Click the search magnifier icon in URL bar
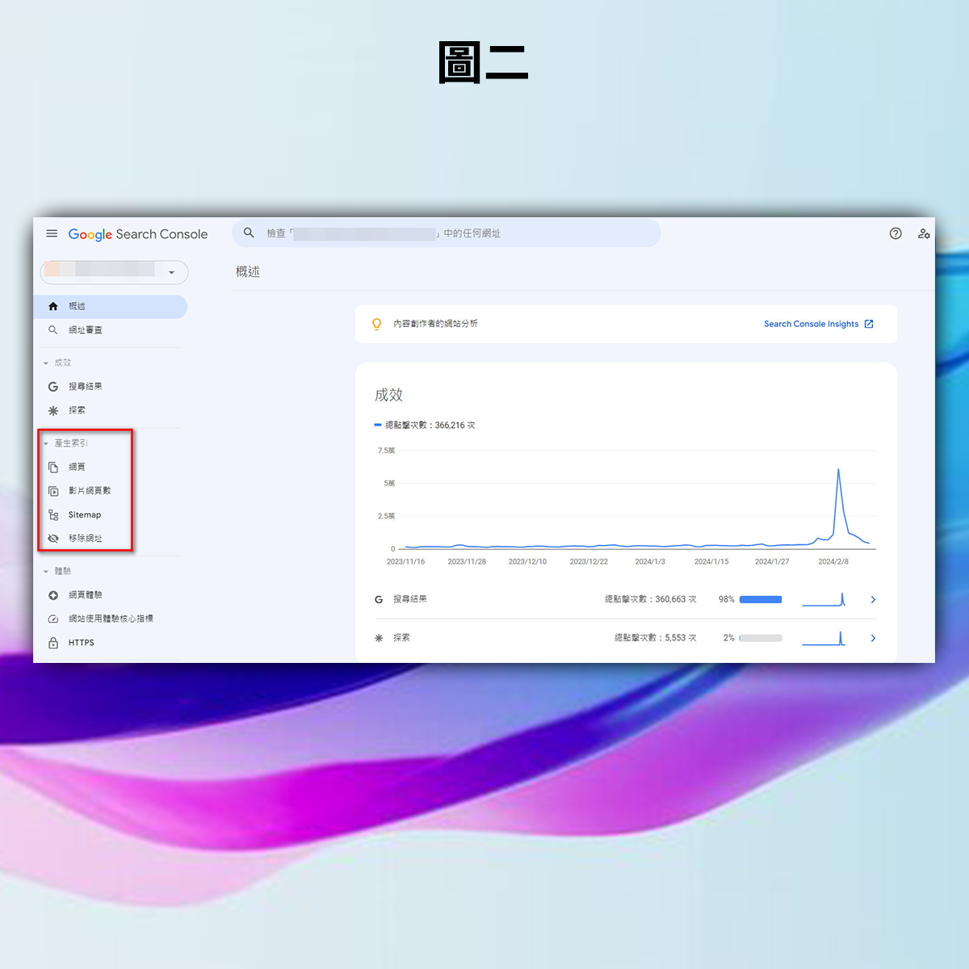969x969 pixels. 250,233
